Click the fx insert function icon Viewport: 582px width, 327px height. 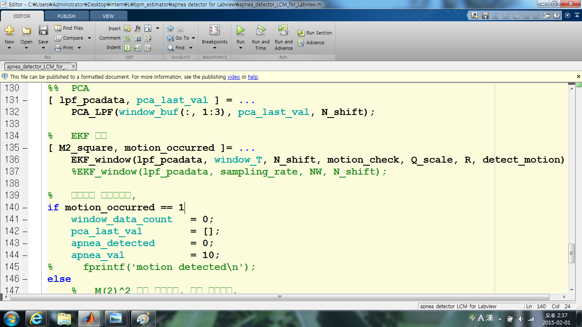coord(138,29)
